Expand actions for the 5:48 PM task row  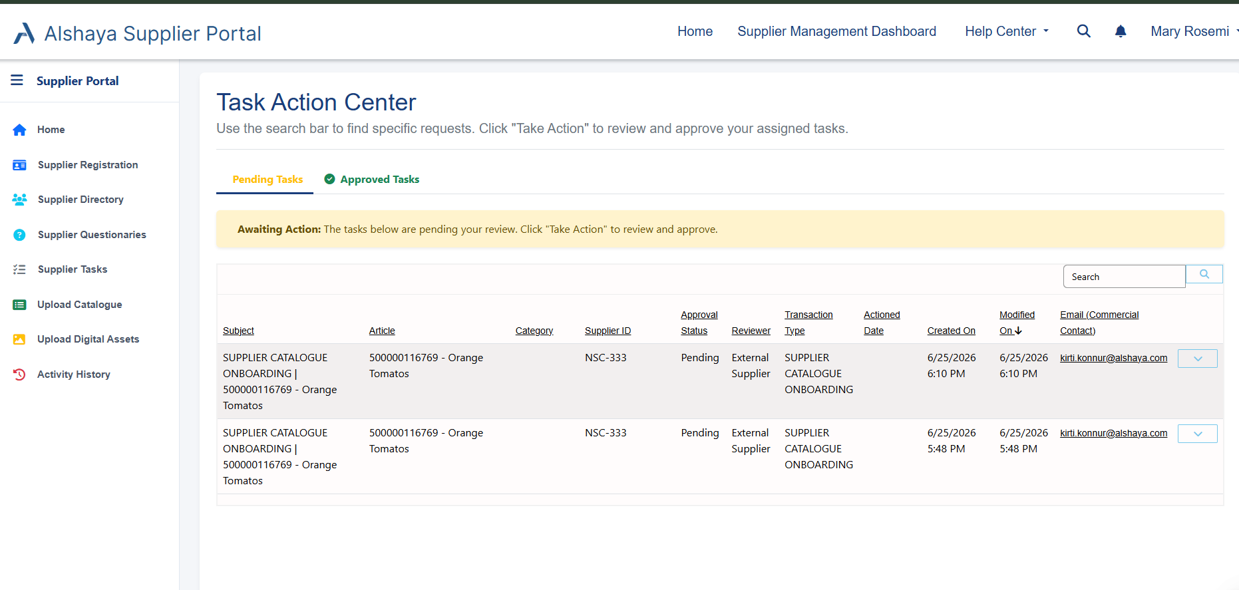click(x=1198, y=434)
